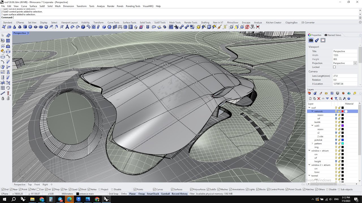
Task: Collapse the subS layer group
Action: 312,126
